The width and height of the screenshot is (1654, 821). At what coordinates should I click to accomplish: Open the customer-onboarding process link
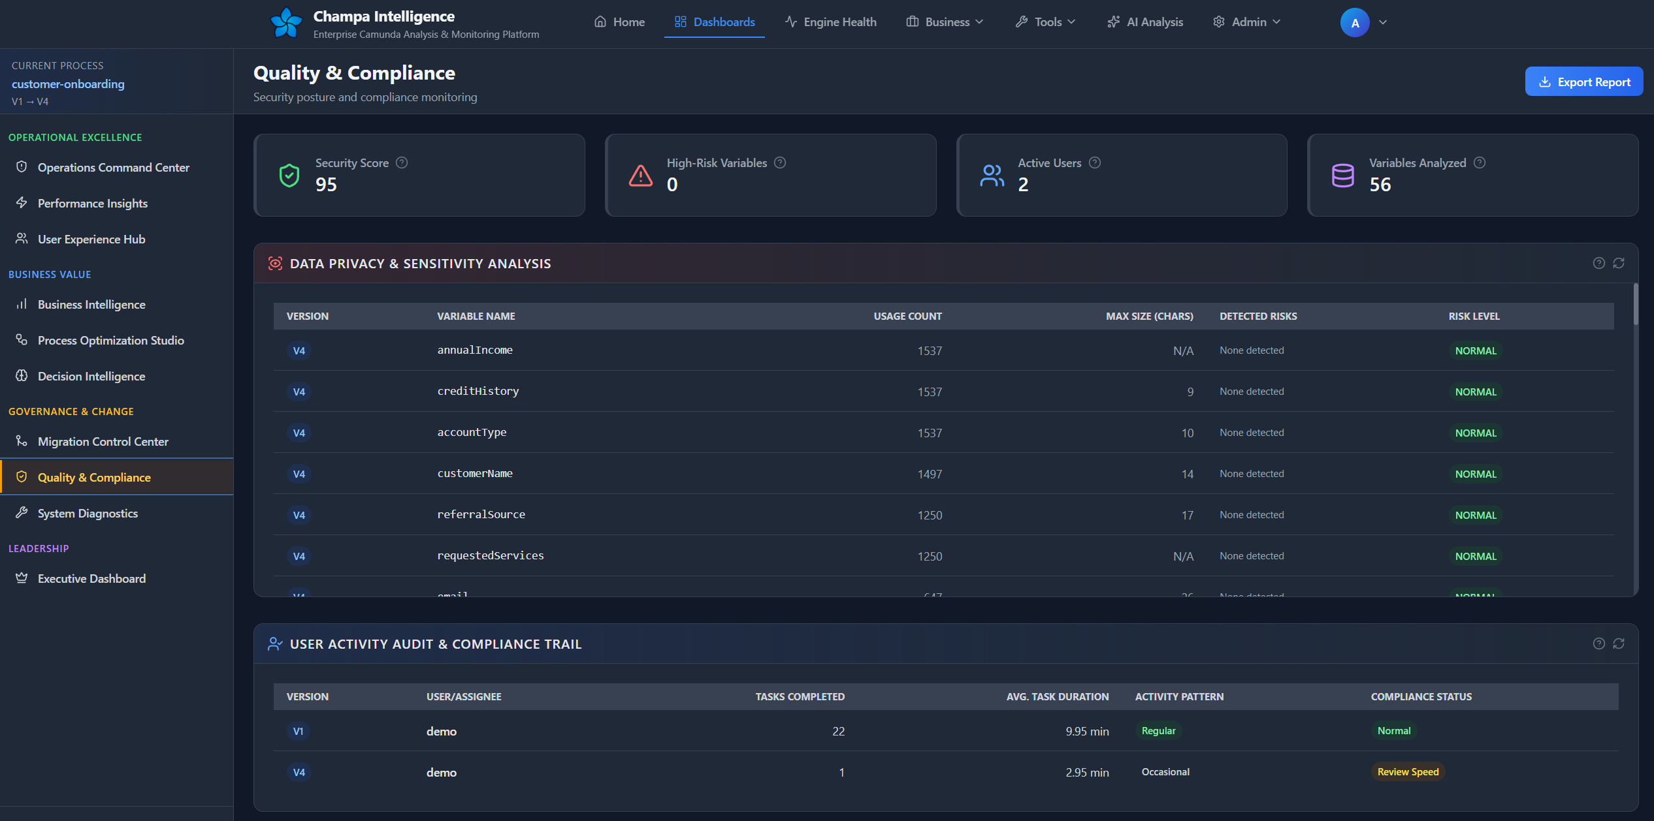pyautogui.click(x=68, y=84)
